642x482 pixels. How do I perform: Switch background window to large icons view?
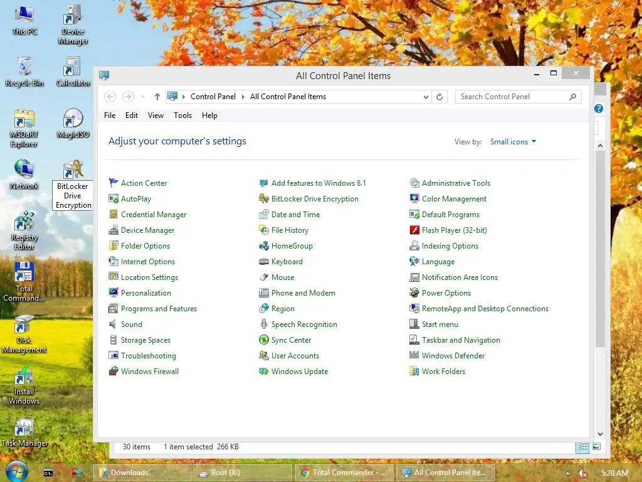pos(597,447)
